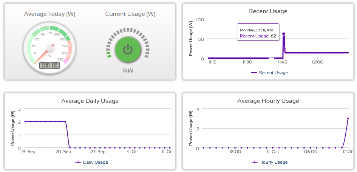Click the Average Hourly Usage title
Screen dimensions: 357x172
click(268, 101)
